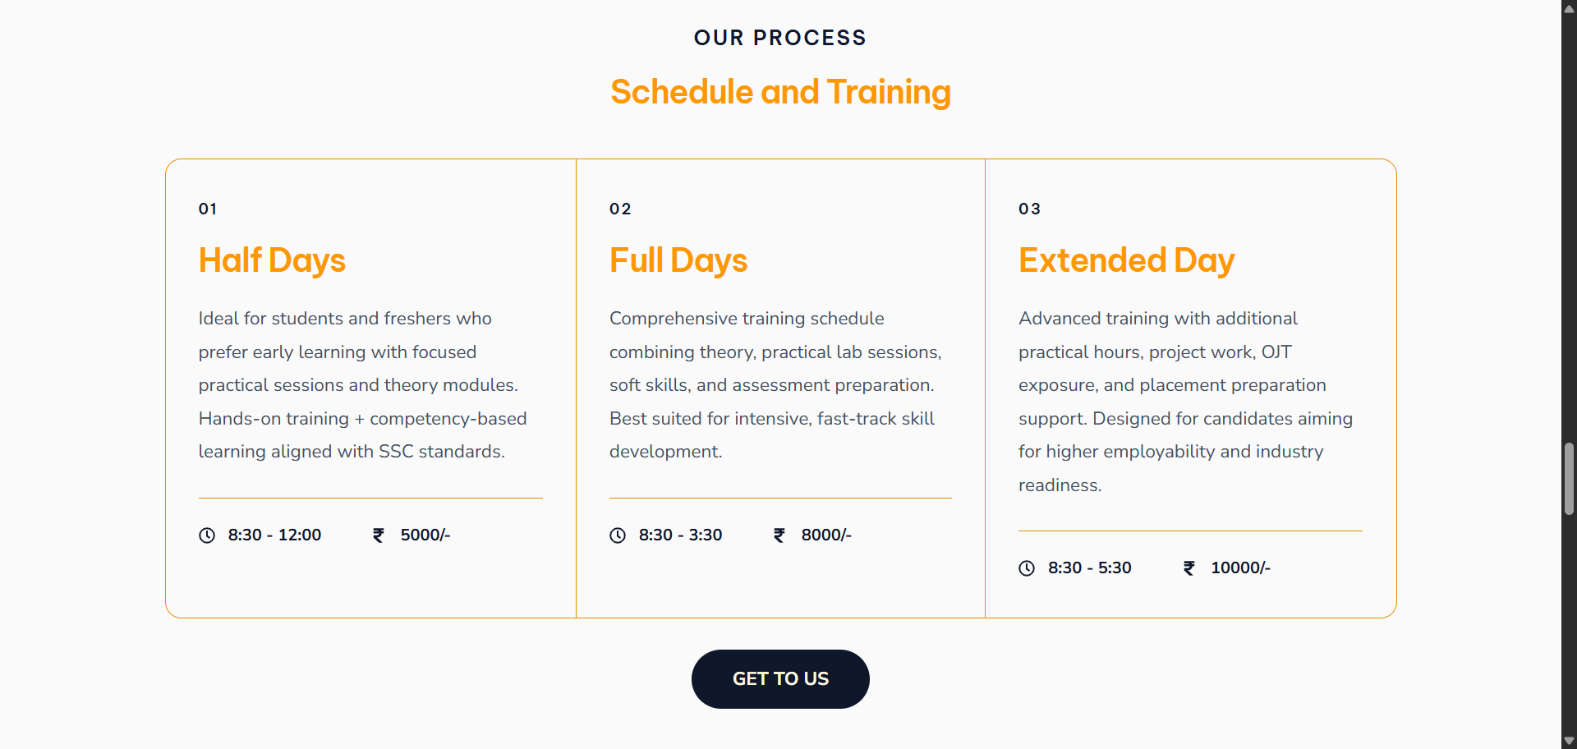
Task: Click the Schedule and Training title
Action: coord(780,92)
